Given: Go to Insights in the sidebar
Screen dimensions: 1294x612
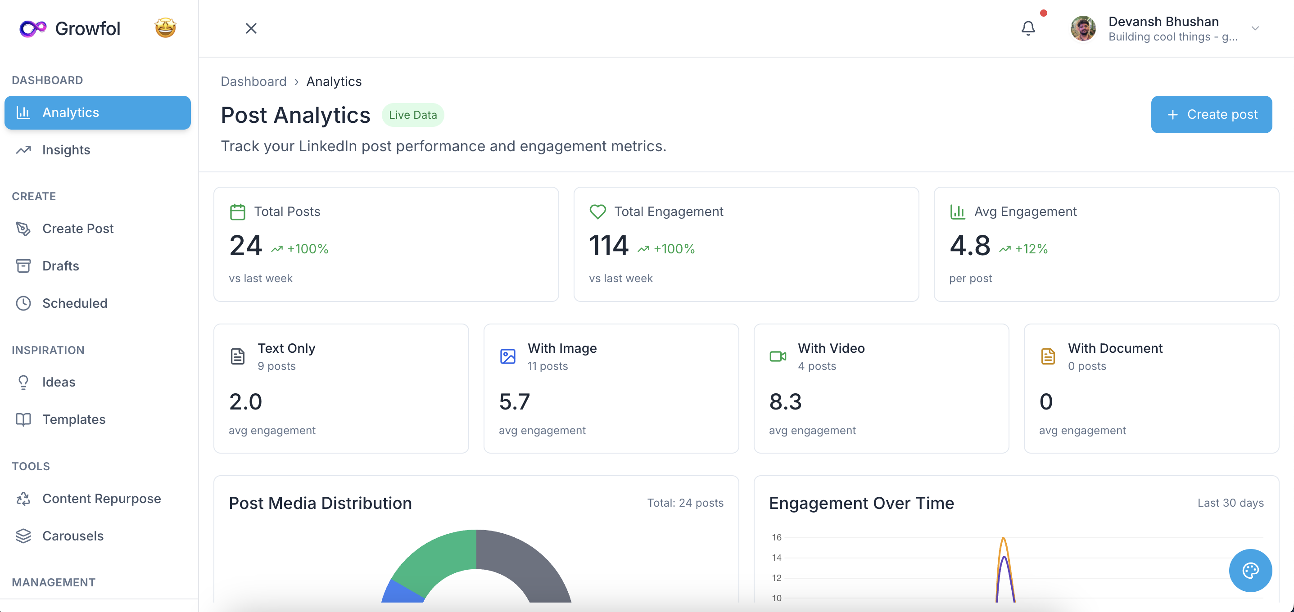Looking at the screenshot, I should click(97, 149).
